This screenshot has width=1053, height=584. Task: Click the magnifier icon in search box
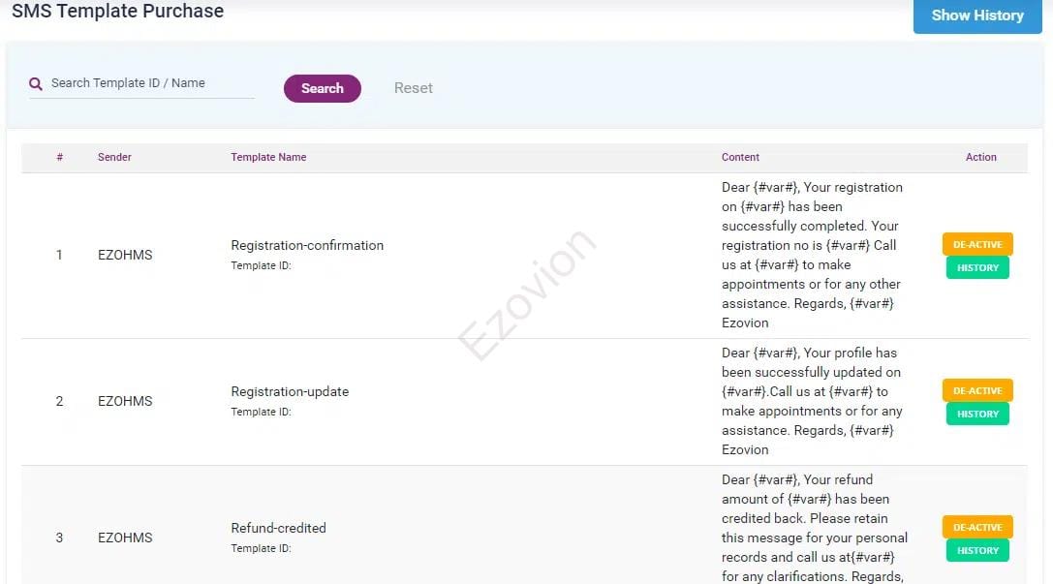[x=36, y=84]
